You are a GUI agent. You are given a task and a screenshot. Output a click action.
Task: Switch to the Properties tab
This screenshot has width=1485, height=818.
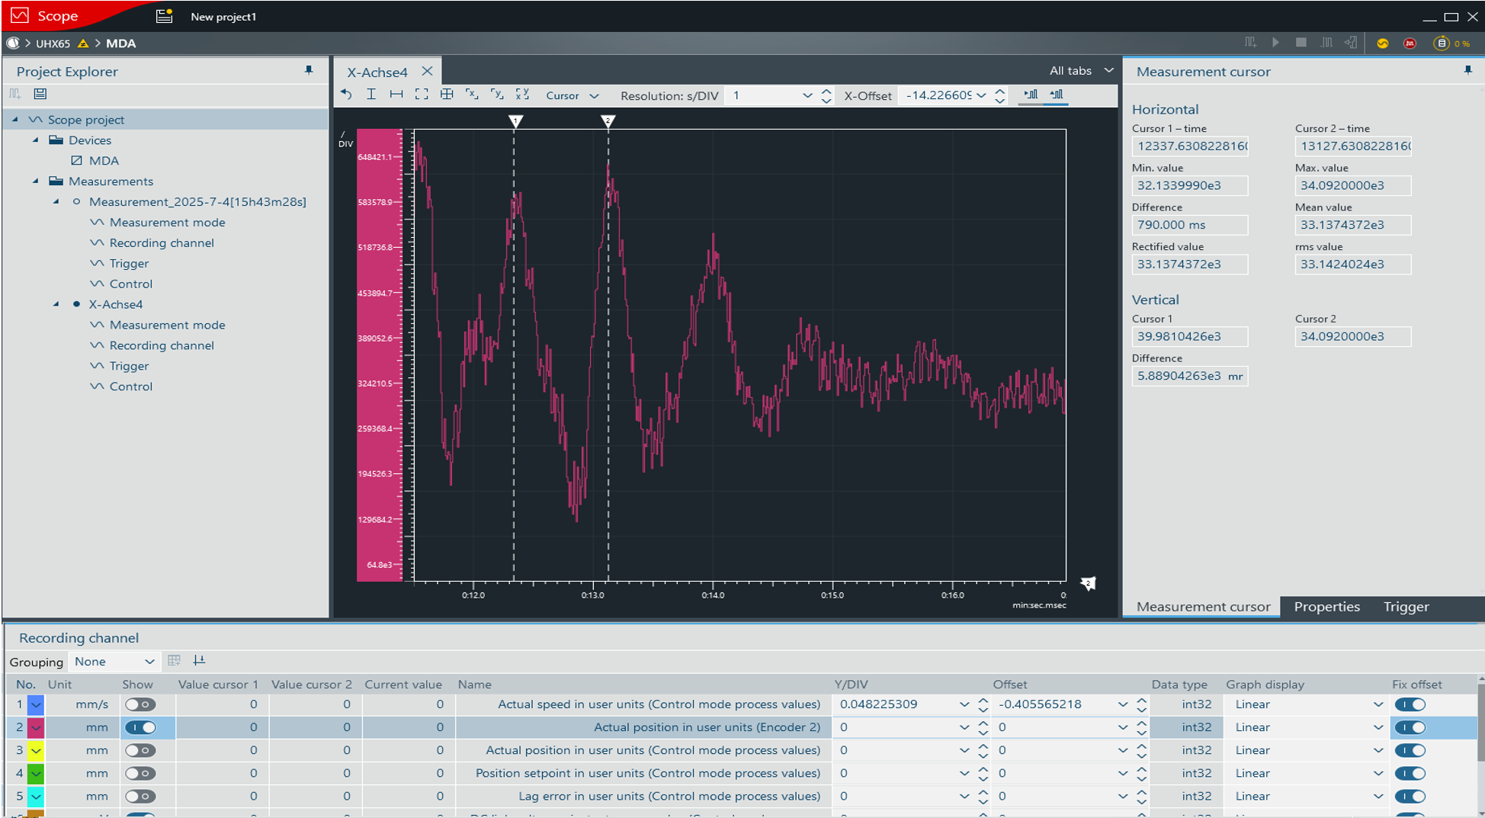(x=1326, y=607)
